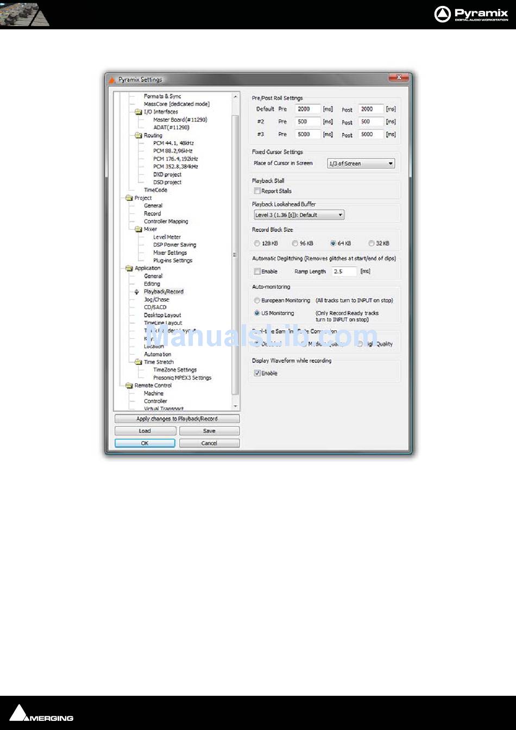The width and height of the screenshot is (516, 730).
Task: Open Desktop Layout settings
Action: tap(162, 316)
